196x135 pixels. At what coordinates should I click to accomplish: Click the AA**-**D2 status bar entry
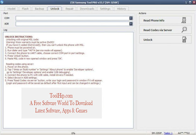[x=184, y=133]
